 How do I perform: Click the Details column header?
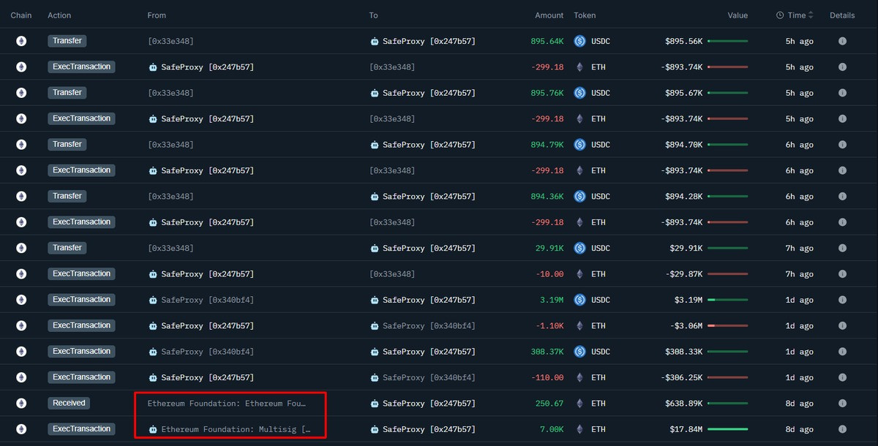[842, 15]
